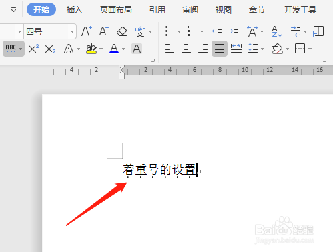The width and height of the screenshot is (333, 252).
Task: Click the Chinese layout A icon
Action: pyautogui.click(x=252, y=31)
